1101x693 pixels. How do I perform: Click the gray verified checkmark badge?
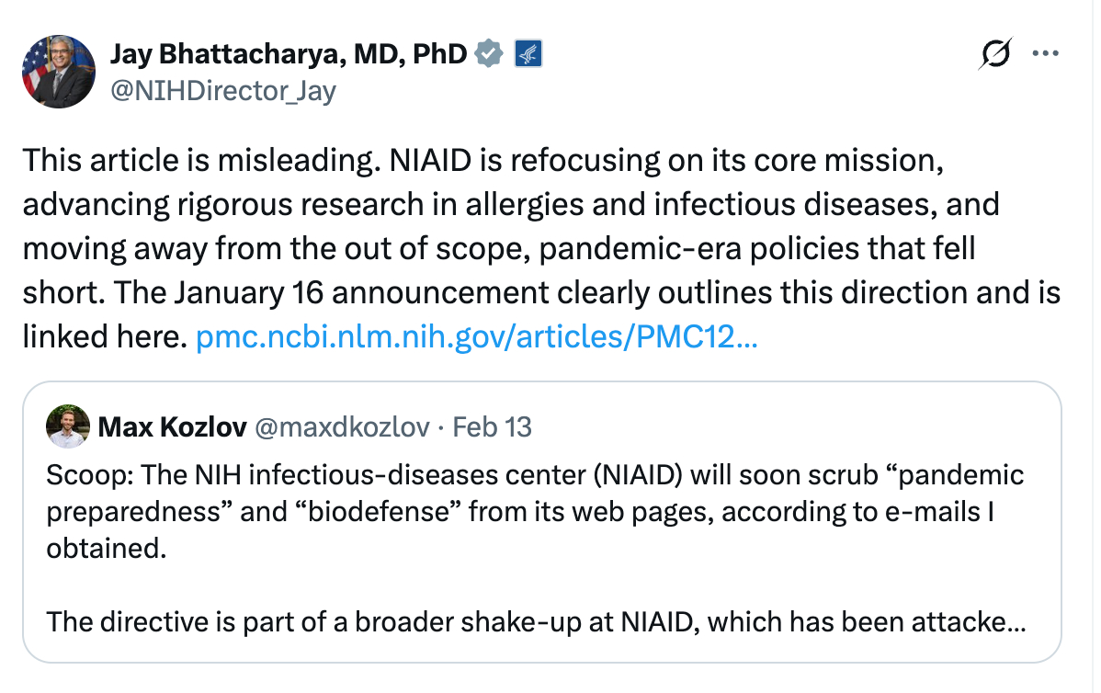(x=489, y=54)
